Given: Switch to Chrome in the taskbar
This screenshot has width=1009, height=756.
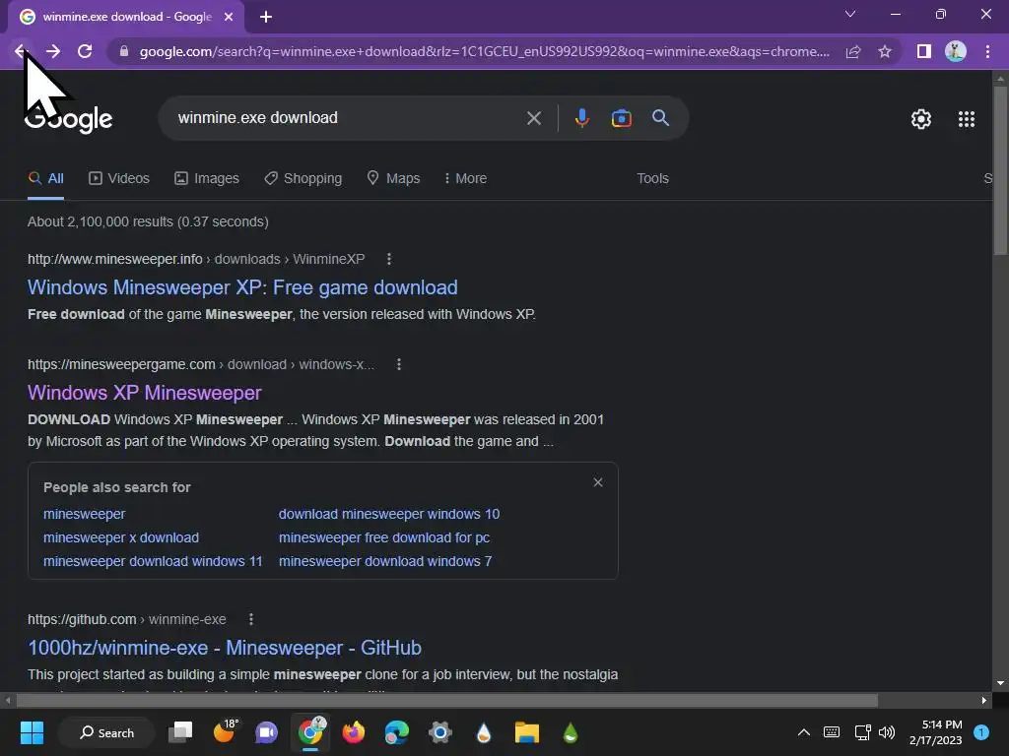Looking at the screenshot, I should click(310, 732).
